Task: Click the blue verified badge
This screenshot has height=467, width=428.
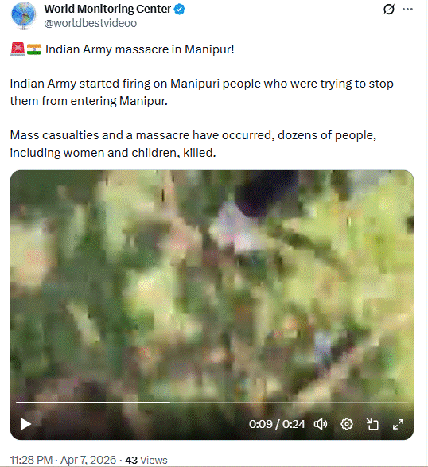Action: pyautogui.click(x=179, y=10)
